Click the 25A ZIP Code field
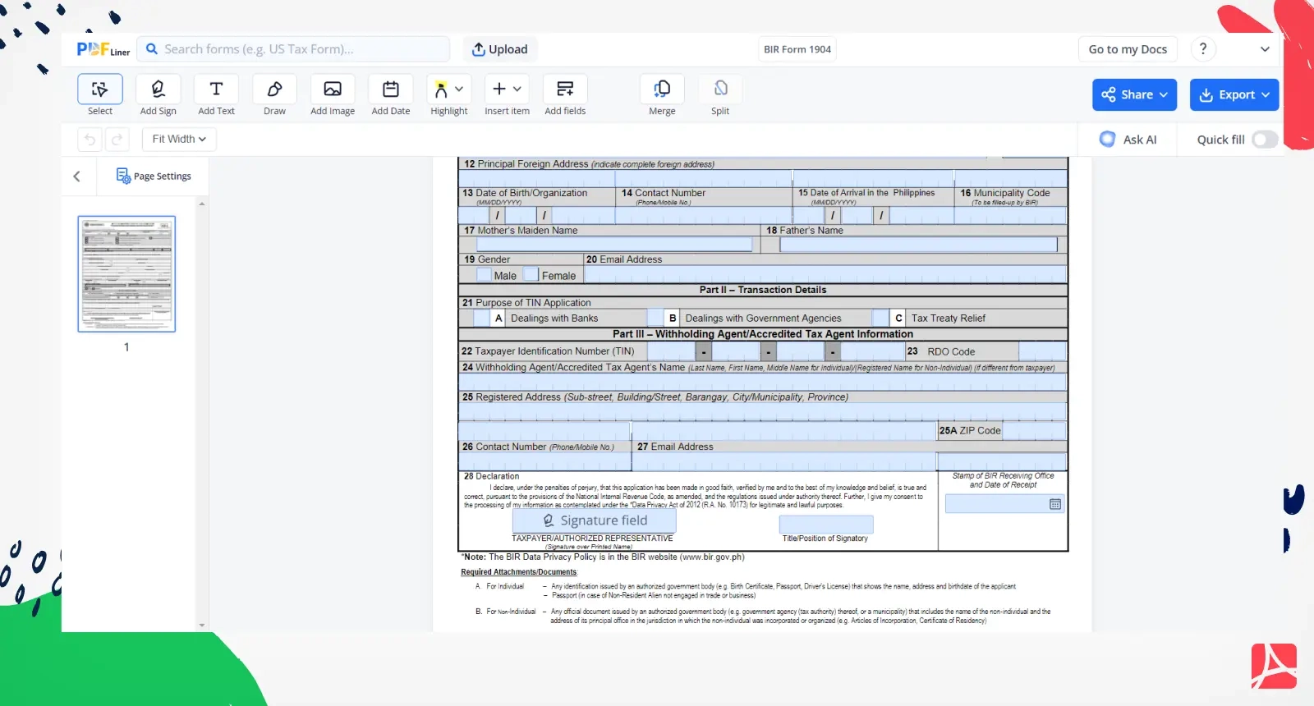1314x706 pixels. 1034,430
